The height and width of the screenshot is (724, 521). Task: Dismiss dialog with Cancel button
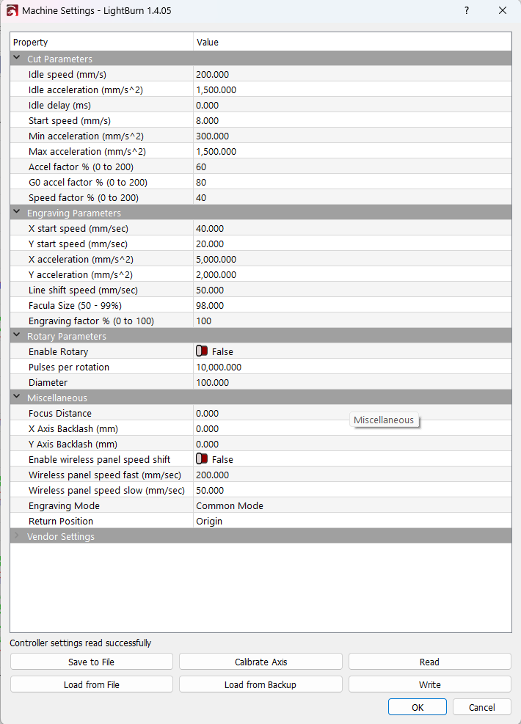pos(481,707)
